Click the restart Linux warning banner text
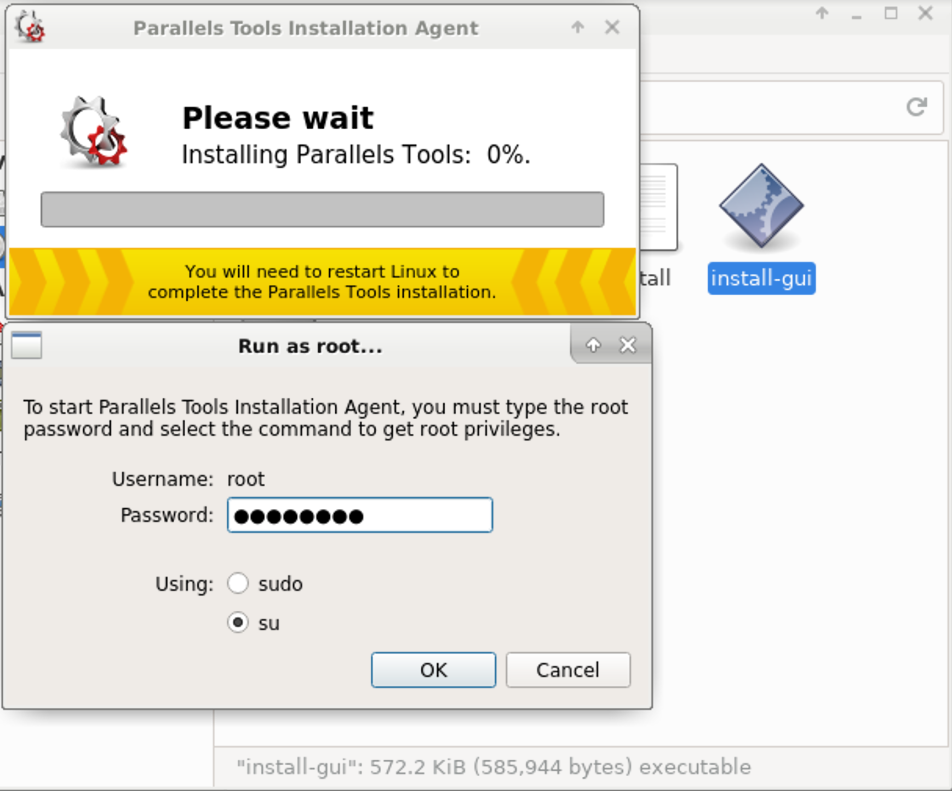 coord(322,282)
